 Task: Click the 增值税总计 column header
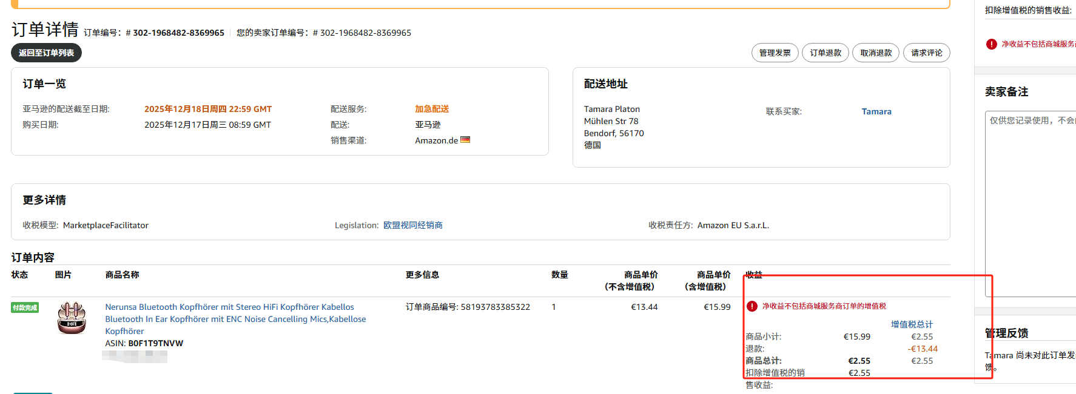[x=912, y=324]
